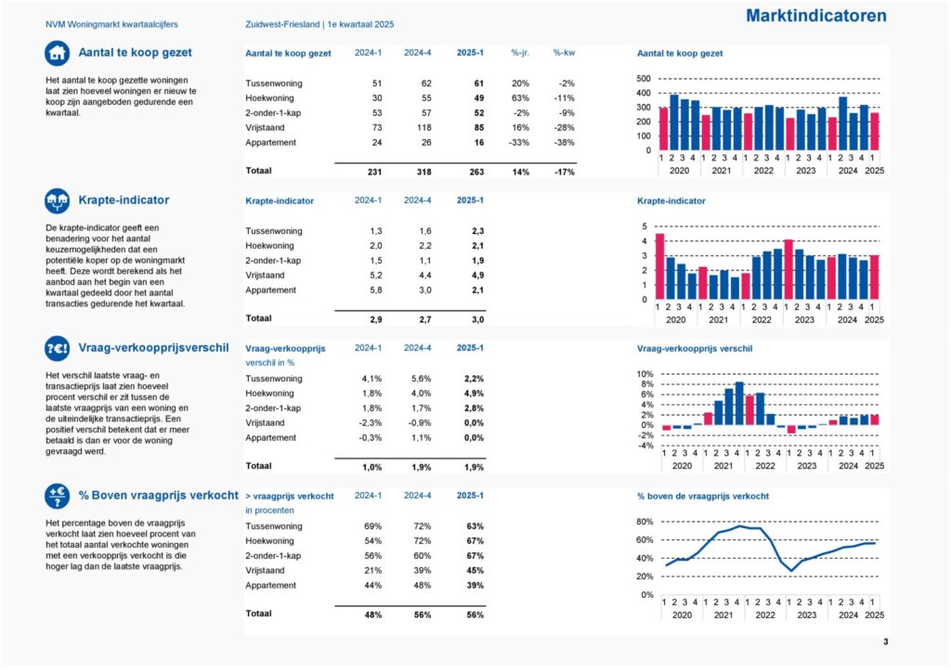The image size is (951, 672).
Task: Click the house icon beside Aantal te koop gezet
Action: click(x=57, y=53)
